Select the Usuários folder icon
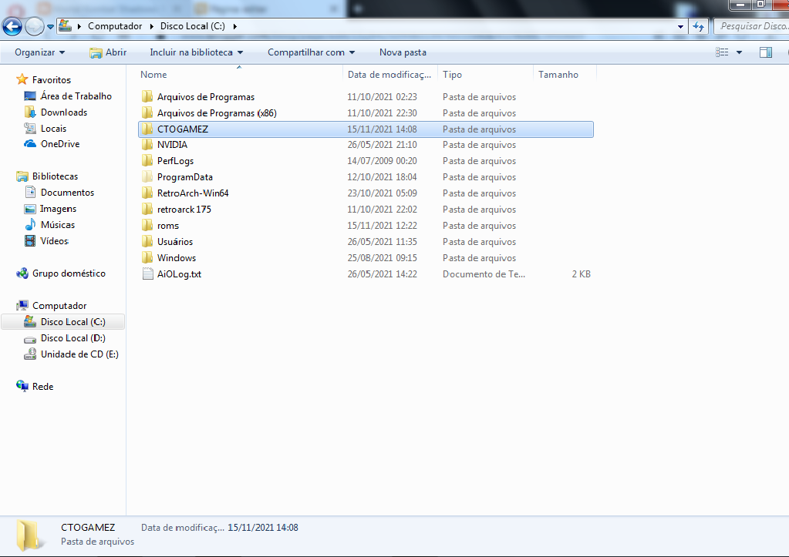789x557 pixels. [x=147, y=241]
